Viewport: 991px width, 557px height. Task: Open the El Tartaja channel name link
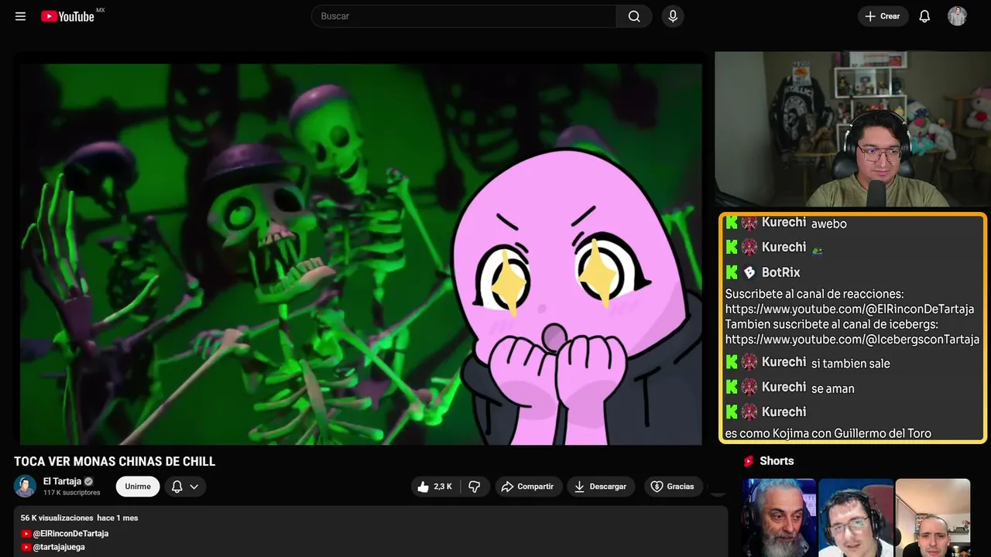tap(62, 481)
